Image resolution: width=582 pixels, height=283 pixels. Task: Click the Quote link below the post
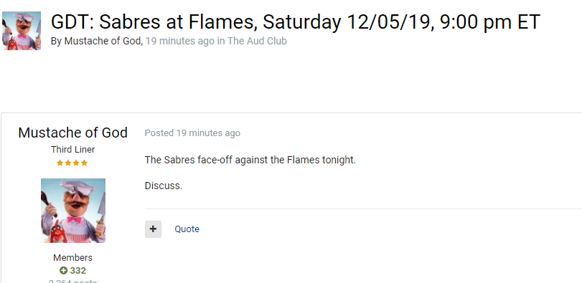click(187, 229)
